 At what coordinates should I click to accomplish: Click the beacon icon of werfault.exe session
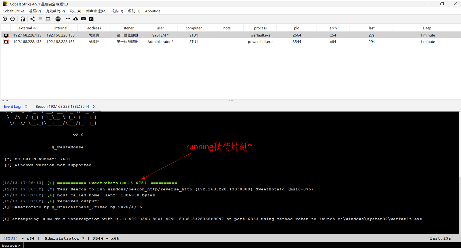tap(6, 35)
